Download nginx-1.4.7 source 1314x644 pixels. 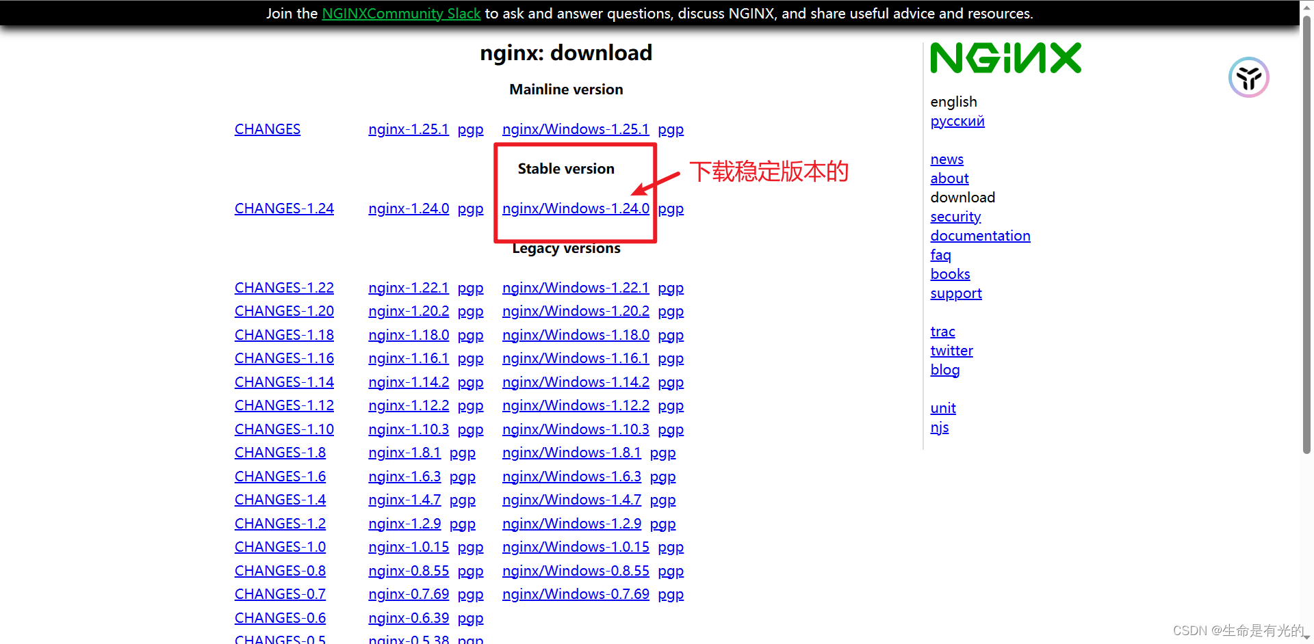coord(404,500)
